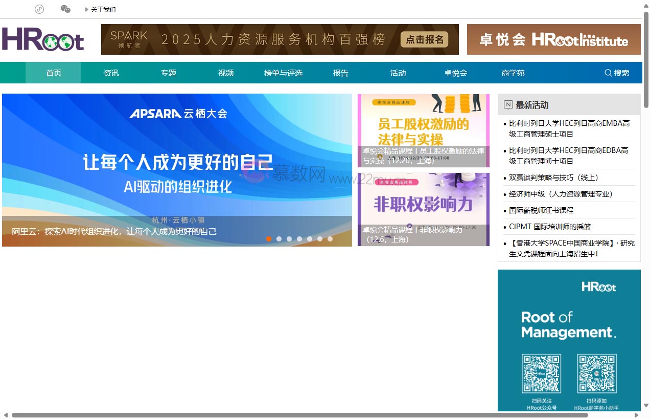Switch to the second carousel slide dot
Screen dimensions: 650x419
point(279,239)
